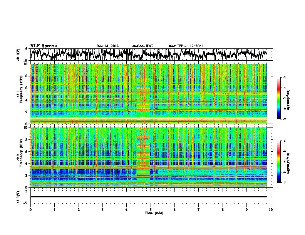Click time axis tick label "2"
This screenshot has height=235, width=305.
click(x=79, y=210)
